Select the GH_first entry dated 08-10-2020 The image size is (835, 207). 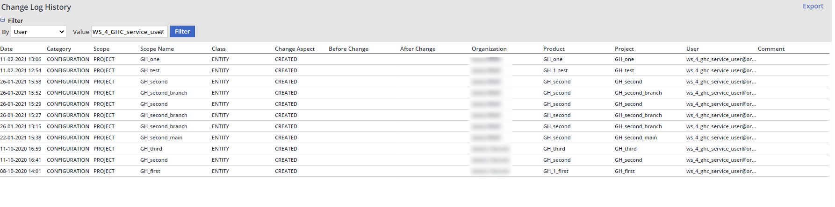(150, 171)
